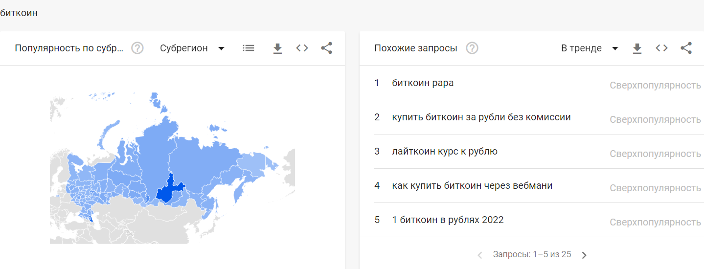Image resolution: width=704 pixels, height=269 pixels.
Task: Download the subregion popularity data
Action: [277, 48]
